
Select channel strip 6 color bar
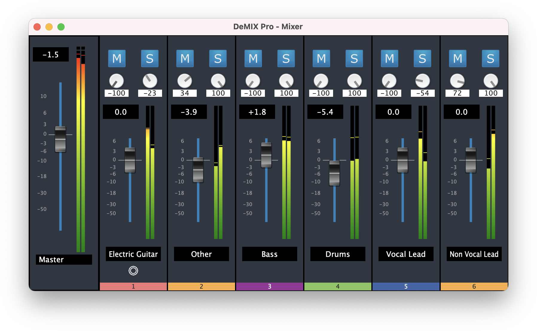pyautogui.click(x=474, y=286)
